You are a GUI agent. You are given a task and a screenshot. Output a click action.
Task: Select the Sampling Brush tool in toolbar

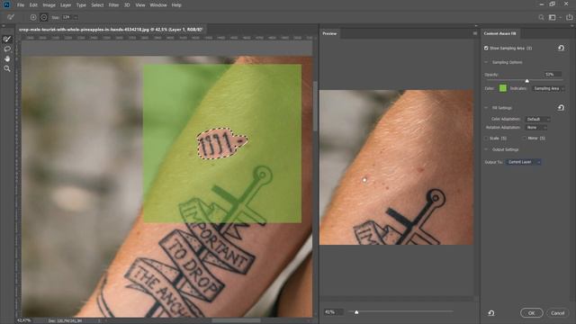pyautogui.click(x=6, y=39)
